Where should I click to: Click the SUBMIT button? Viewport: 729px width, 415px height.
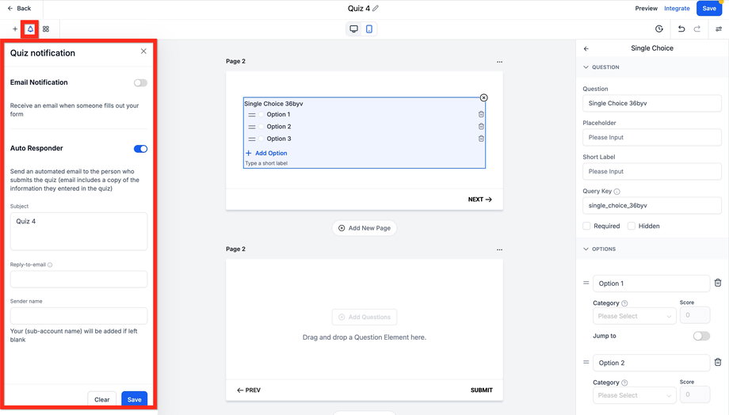point(481,390)
